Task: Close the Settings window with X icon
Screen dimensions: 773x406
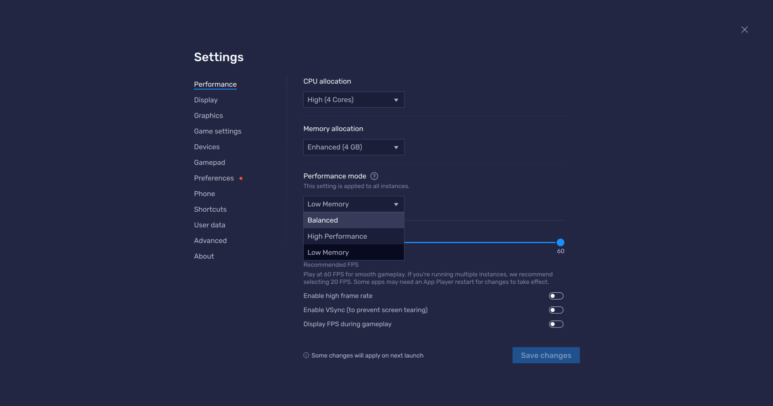Action: (744, 29)
